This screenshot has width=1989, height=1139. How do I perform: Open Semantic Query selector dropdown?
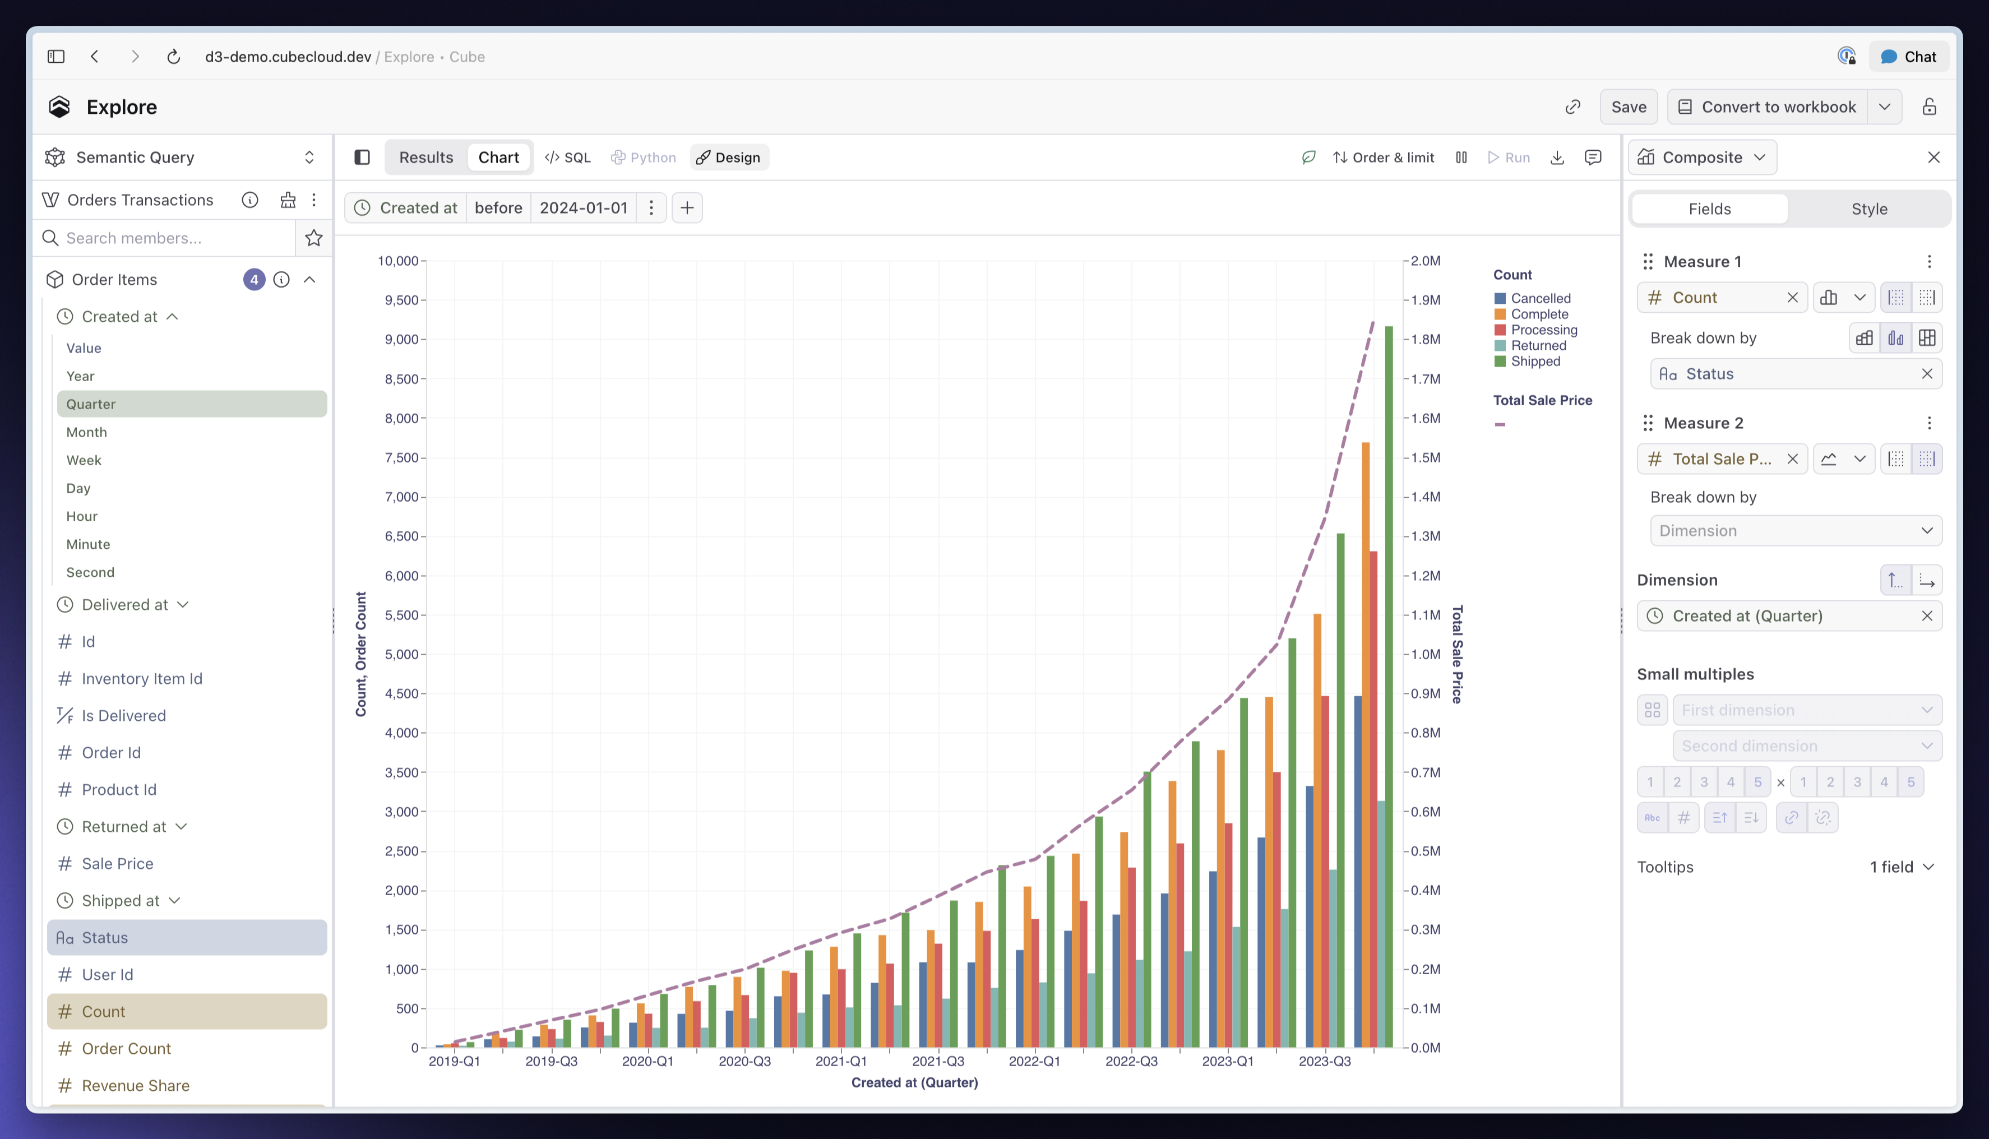[x=182, y=158]
